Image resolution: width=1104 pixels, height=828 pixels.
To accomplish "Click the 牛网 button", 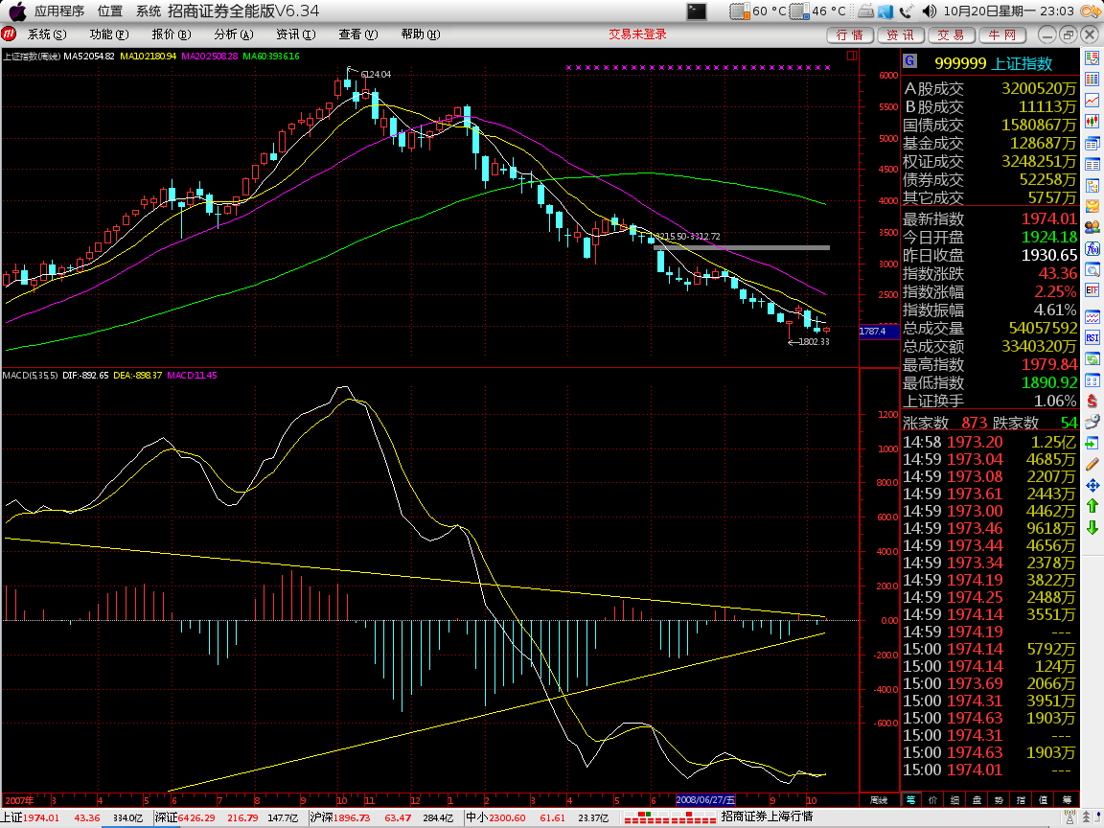I will tap(1002, 35).
